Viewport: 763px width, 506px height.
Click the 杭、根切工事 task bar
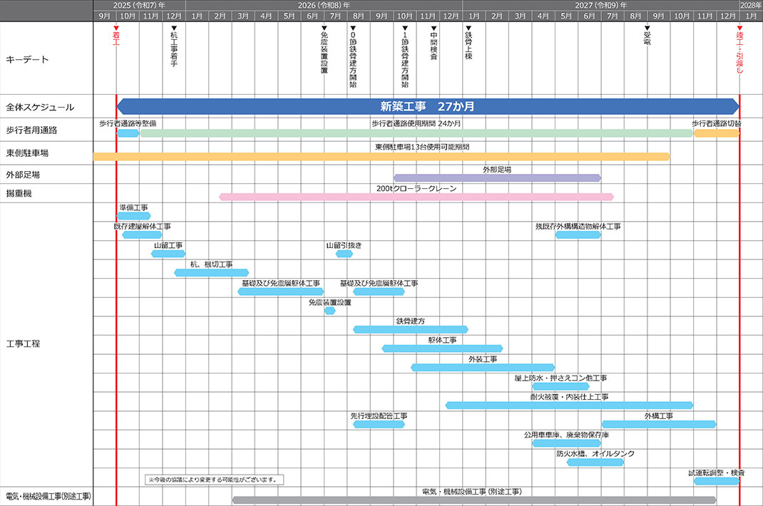coord(211,273)
